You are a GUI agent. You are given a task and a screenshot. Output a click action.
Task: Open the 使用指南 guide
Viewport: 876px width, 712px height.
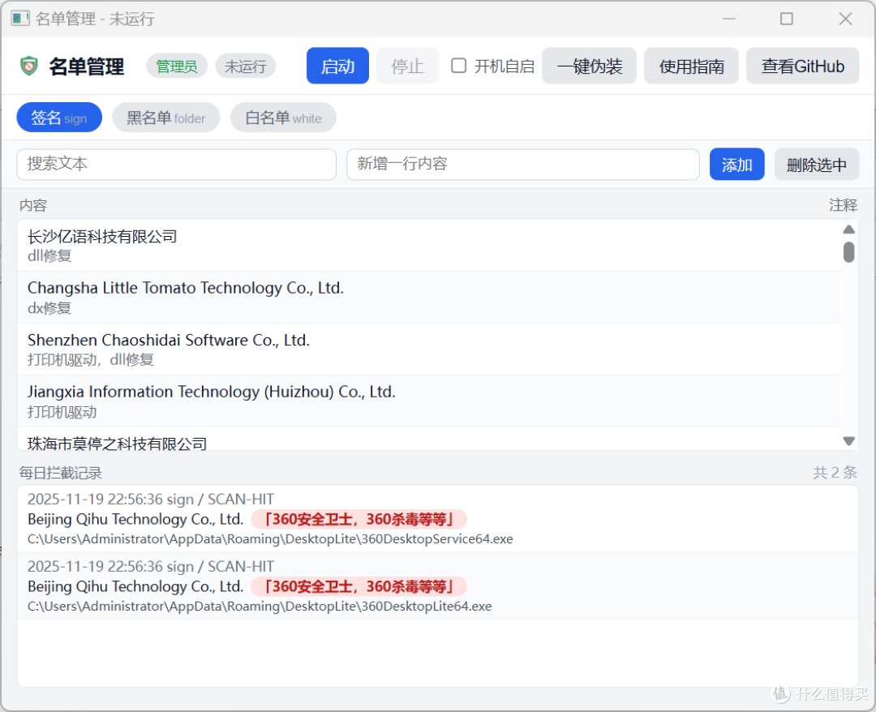point(691,66)
